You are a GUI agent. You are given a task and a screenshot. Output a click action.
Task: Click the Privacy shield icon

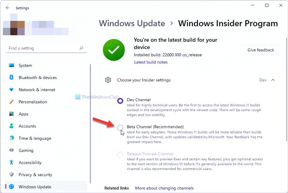pos(12,175)
